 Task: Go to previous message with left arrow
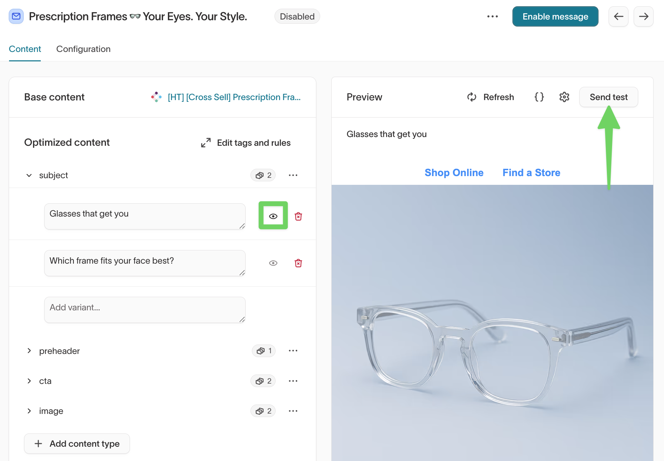618,16
